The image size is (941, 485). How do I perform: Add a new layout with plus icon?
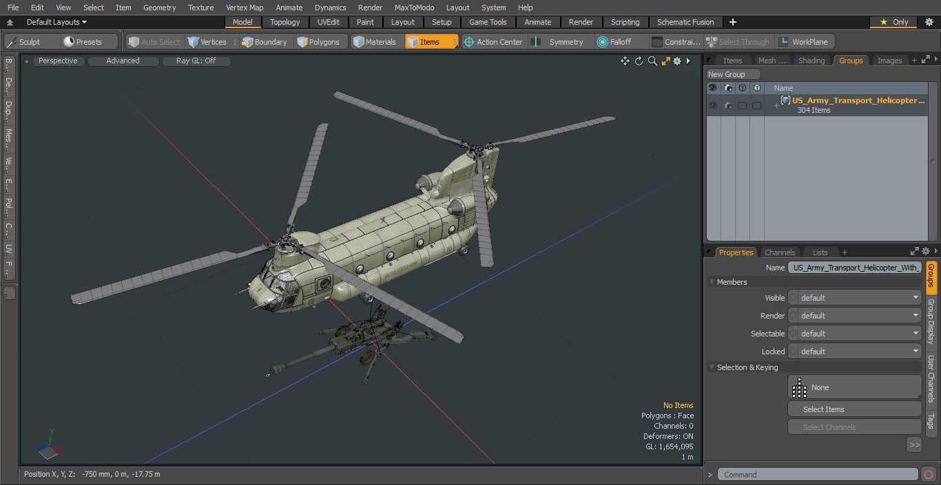pos(732,22)
